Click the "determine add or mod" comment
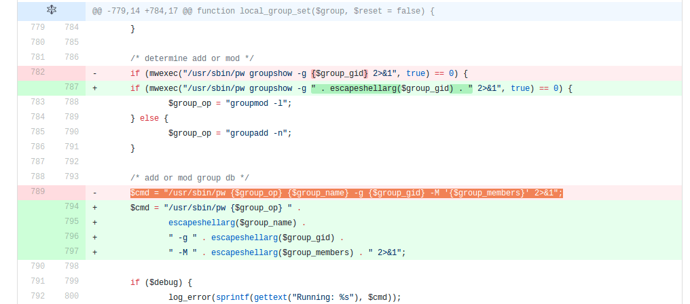The image size is (690, 304). [192, 58]
